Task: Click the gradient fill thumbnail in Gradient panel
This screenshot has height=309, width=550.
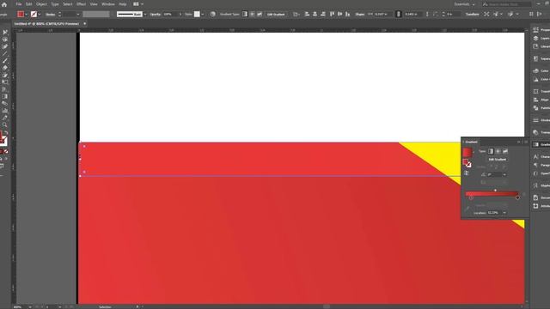Action: [x=467, y=152]
